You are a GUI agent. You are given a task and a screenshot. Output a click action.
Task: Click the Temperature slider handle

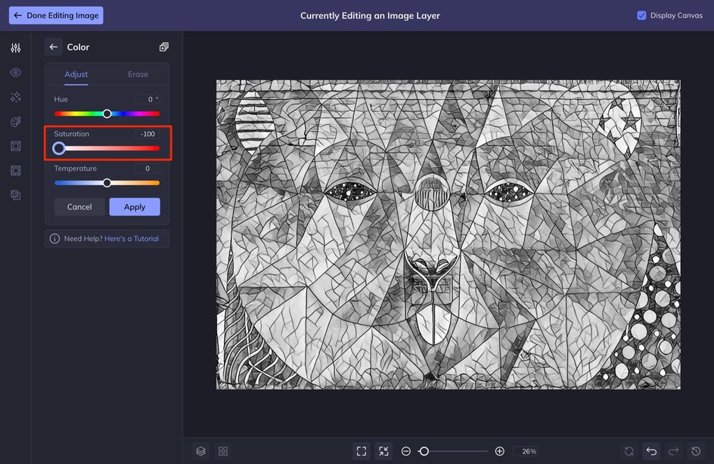point(107,183)
